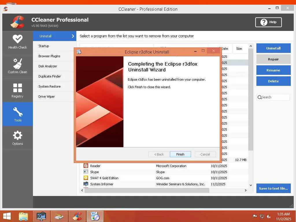Open the System Restore tab
296x222 pixels.
point(53,86)
